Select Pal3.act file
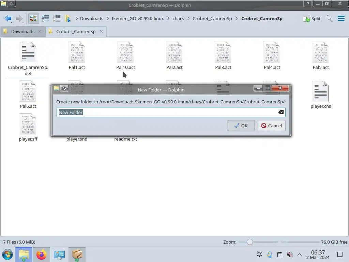The width and height of the screenshot is (349, 262). point(223,56)
